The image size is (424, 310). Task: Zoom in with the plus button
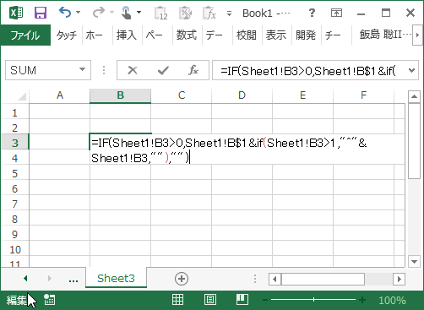362,300
